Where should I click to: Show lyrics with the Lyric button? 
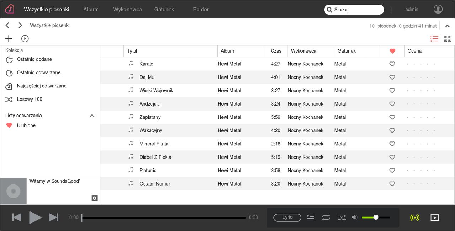pyautogui.click(x=287, y=217)
